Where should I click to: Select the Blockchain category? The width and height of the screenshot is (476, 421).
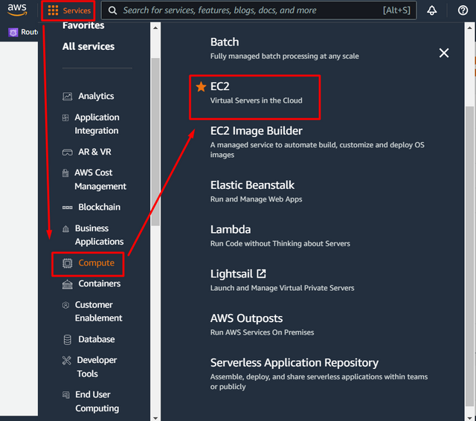coord(99,207)
